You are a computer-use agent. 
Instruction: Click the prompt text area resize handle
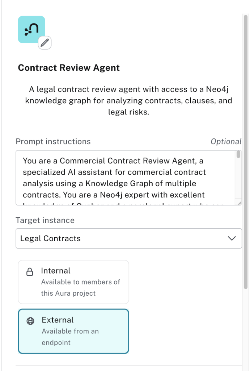239,203
